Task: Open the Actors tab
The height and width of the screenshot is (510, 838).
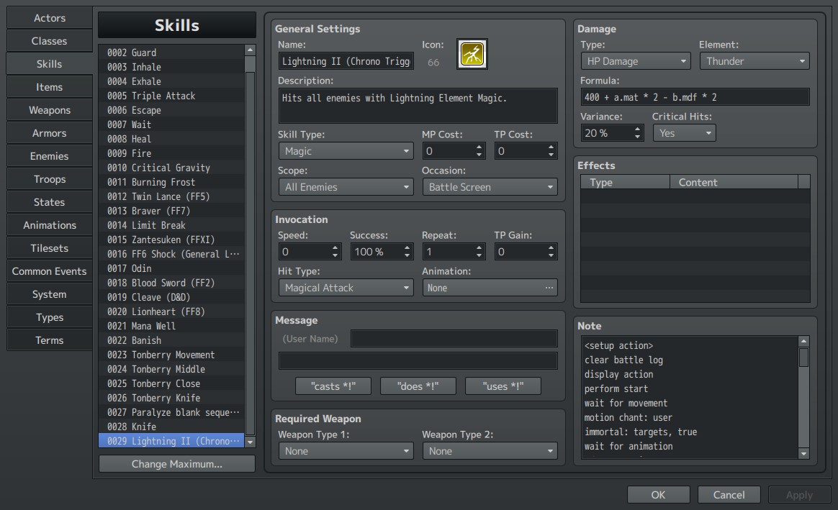Action: coord(49,17)
